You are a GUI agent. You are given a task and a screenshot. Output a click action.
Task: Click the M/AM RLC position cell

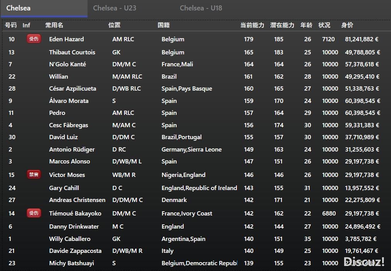[x=127, y=77]
